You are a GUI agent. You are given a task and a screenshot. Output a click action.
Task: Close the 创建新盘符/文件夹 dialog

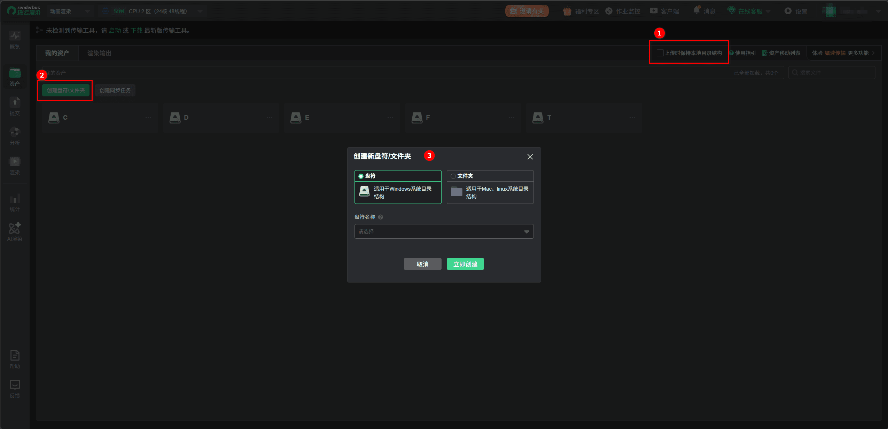click(x=530, y=157)
